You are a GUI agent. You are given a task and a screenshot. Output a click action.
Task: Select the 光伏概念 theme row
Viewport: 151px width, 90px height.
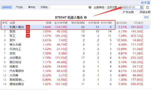pos(75,58)
